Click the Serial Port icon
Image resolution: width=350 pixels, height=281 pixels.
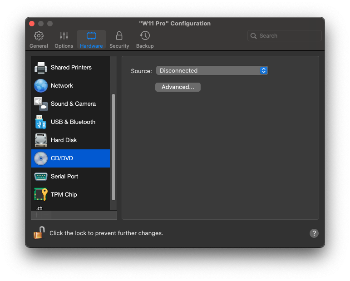point(41,177)
